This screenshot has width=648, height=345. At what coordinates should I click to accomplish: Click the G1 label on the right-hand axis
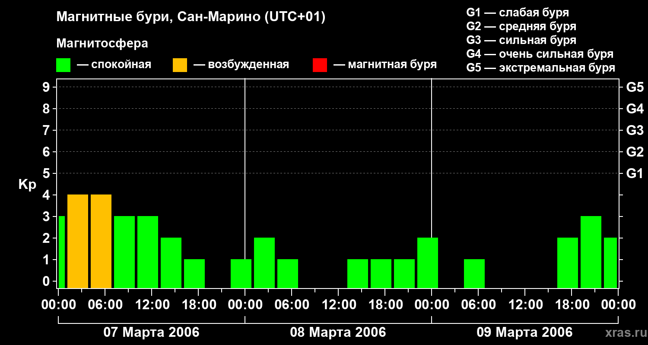(635, 173)
